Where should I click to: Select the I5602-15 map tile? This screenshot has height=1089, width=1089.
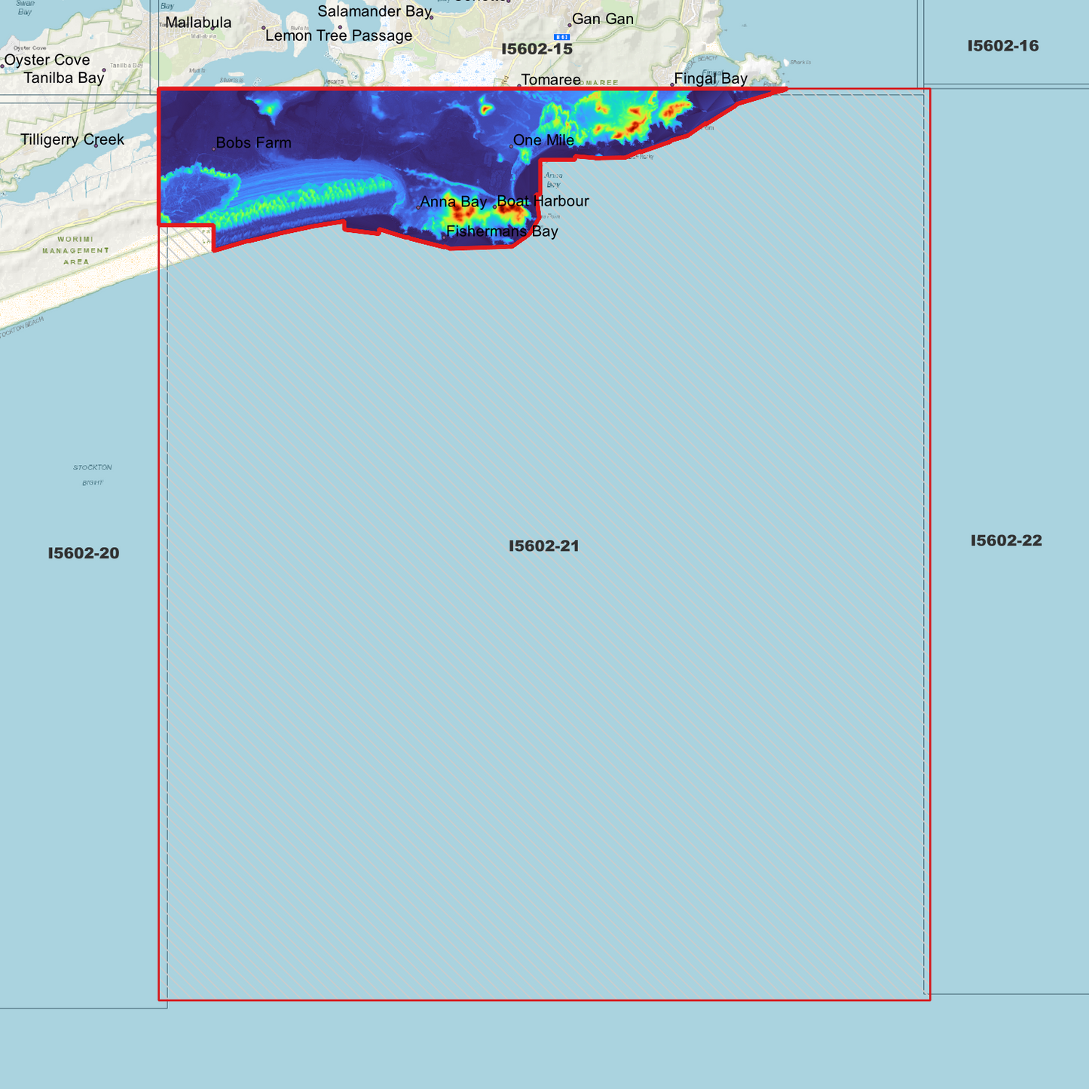pyautogui.click(x=537, y=47)
